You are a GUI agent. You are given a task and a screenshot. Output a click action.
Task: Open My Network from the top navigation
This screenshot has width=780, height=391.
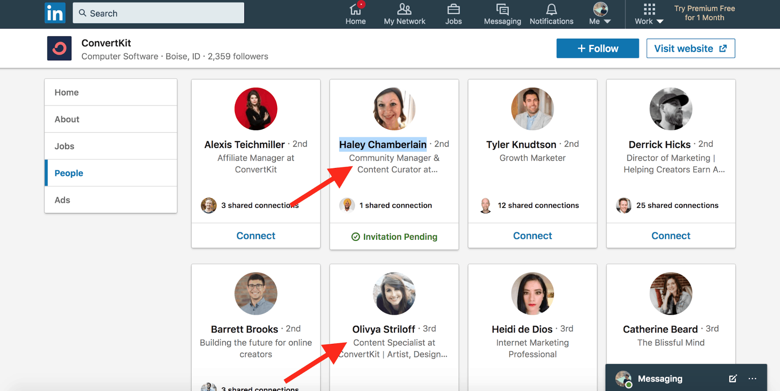point(404,14)
